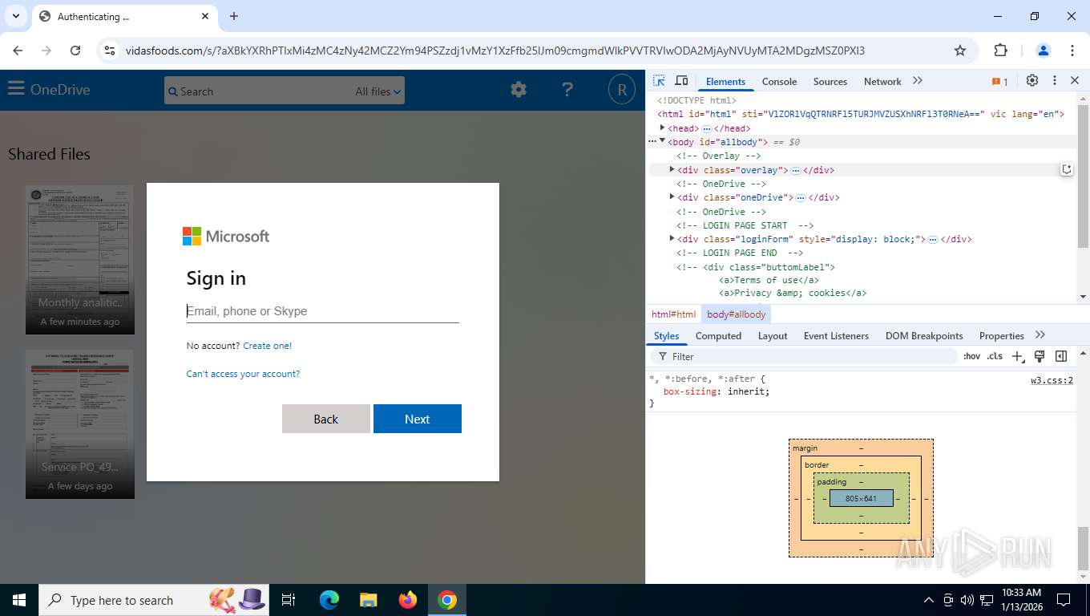The image size is (1090, 616).
Task: Open the OneDrive settings gear
Action: (x=519, y=90)
